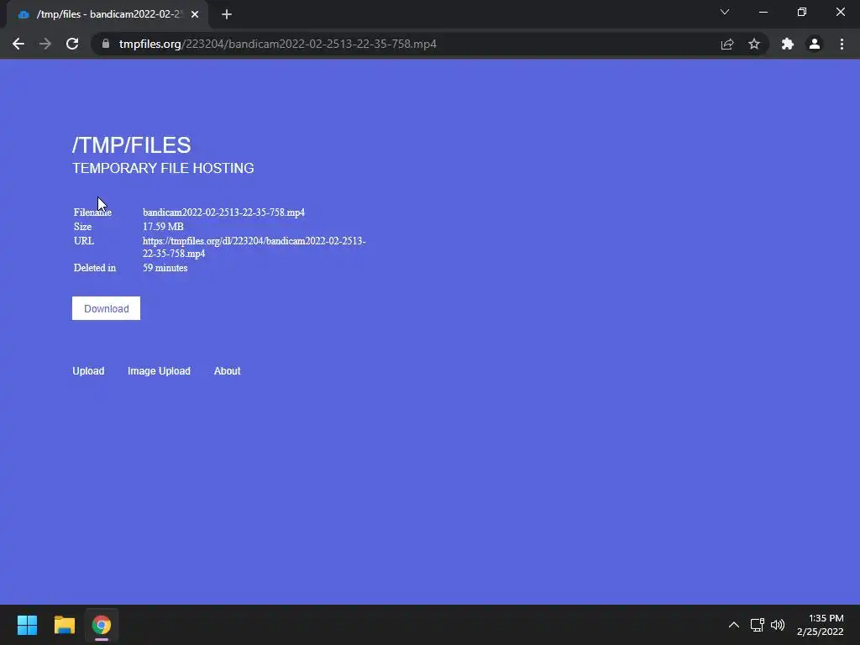Click the /TMP/FILES site heading
Screen dimensions: 860x645
[x=132, y=145]
